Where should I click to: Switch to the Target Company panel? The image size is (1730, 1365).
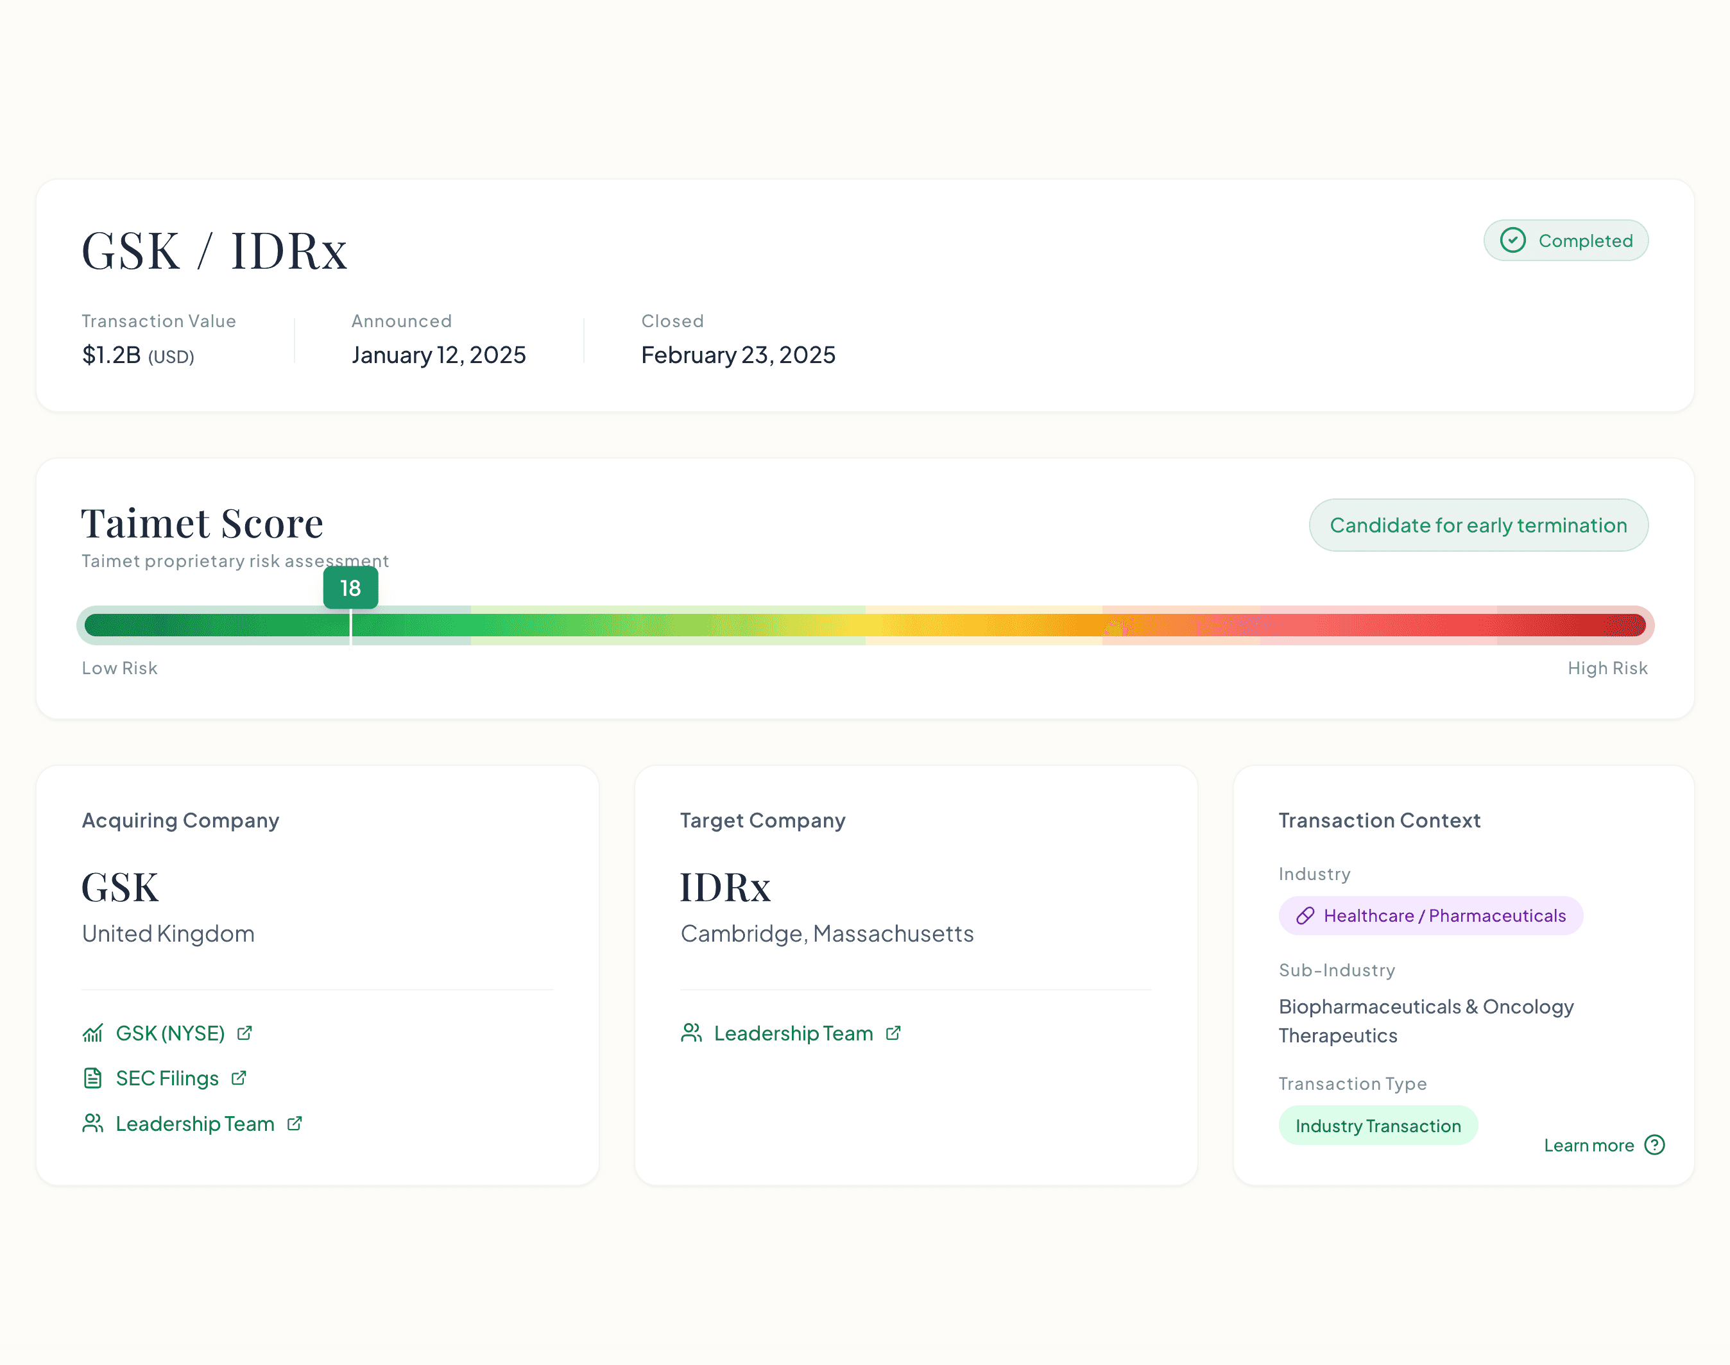pos(763,820)
